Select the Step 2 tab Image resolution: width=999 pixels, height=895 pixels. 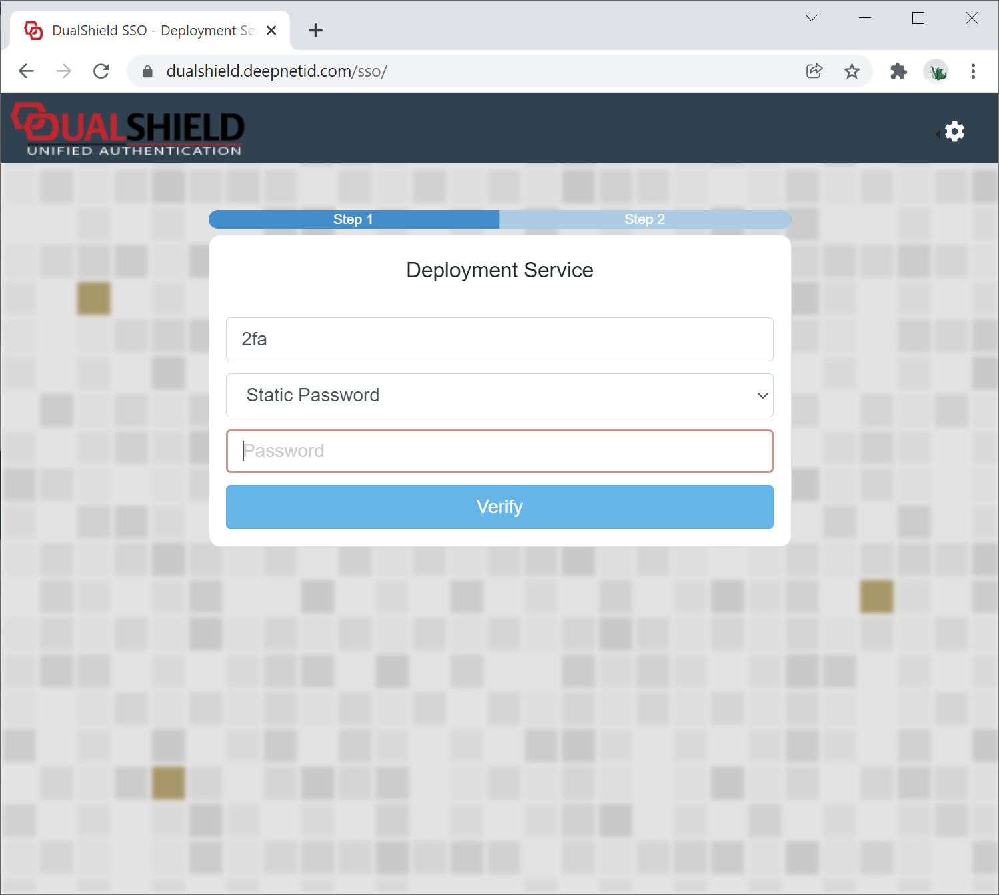644,219
